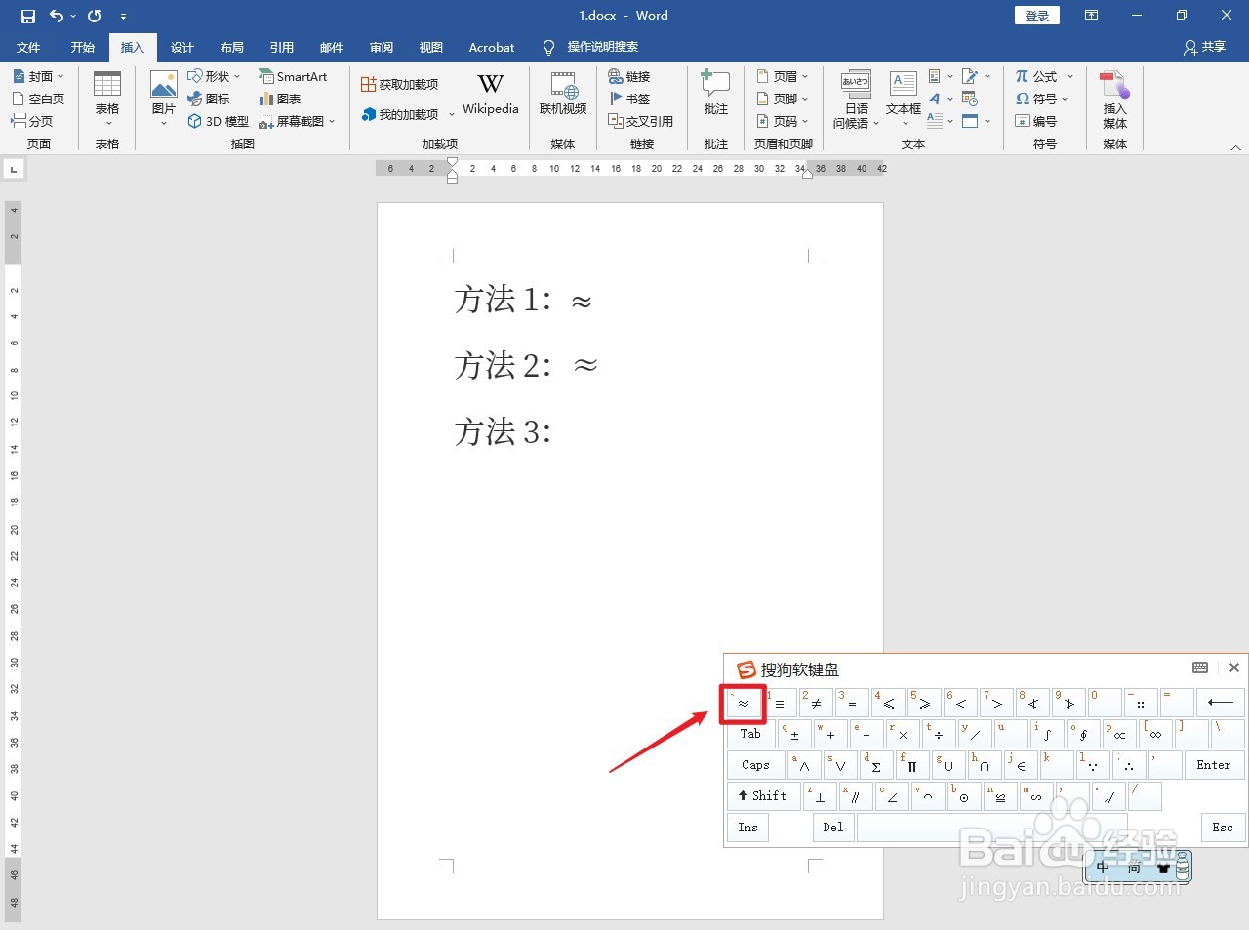Click the Link (链接) button

pyautogui.click(x=628, y=76)
